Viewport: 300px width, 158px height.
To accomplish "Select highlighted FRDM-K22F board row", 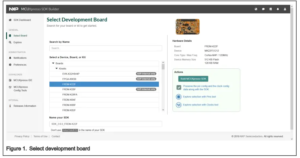I will [x=104, y=84].
